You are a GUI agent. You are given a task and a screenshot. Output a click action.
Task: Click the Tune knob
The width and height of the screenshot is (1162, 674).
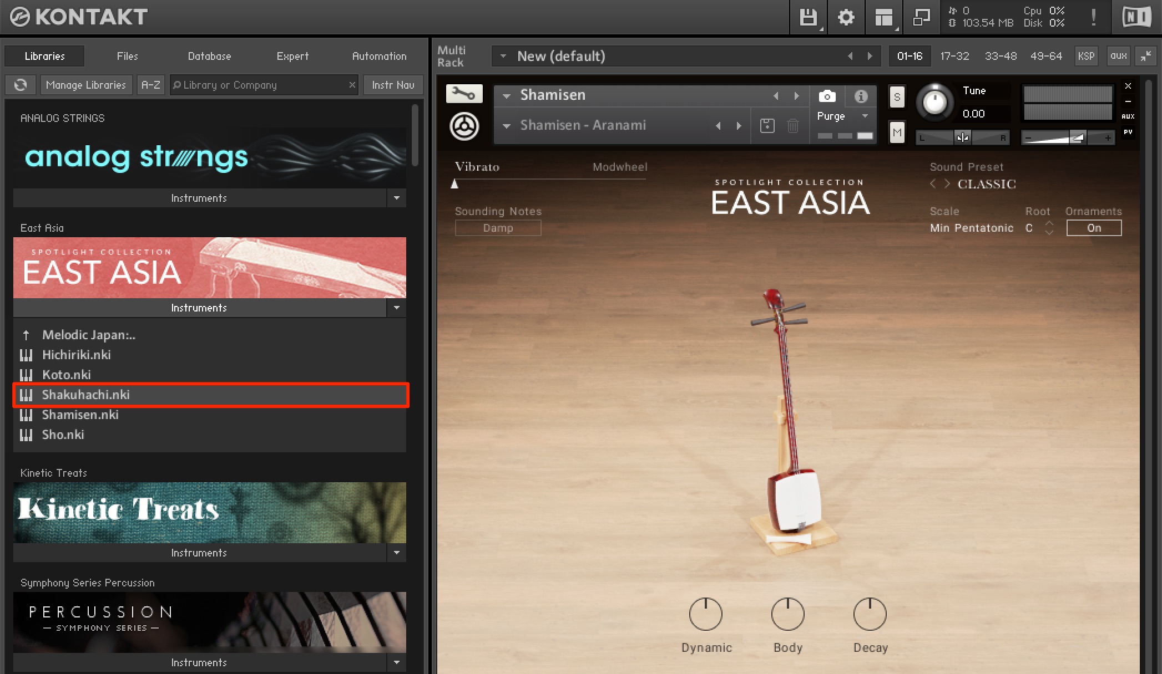pyautogui.click(x=934, y=103)
